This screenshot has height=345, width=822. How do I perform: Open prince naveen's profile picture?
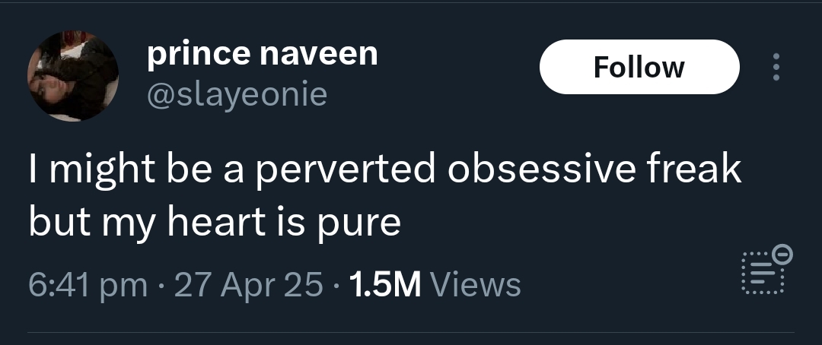click(x=74, y=76)
